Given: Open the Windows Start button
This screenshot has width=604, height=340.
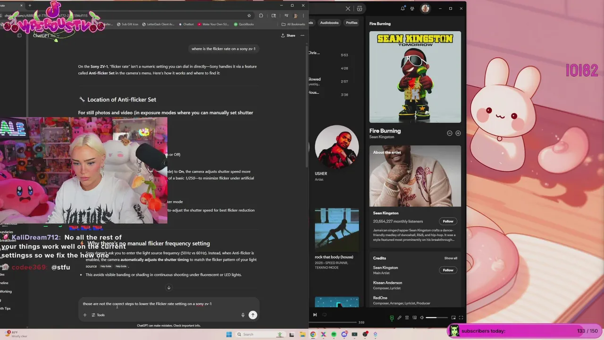Looking at the screenshot, I should (229, 334).
